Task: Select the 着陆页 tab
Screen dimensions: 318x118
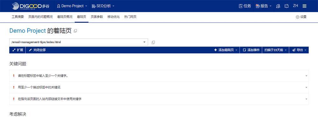Action: point(81,17)
